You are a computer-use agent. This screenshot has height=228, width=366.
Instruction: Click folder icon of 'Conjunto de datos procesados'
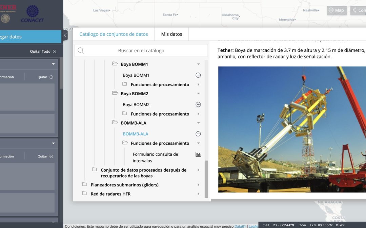tap(95, 169)
